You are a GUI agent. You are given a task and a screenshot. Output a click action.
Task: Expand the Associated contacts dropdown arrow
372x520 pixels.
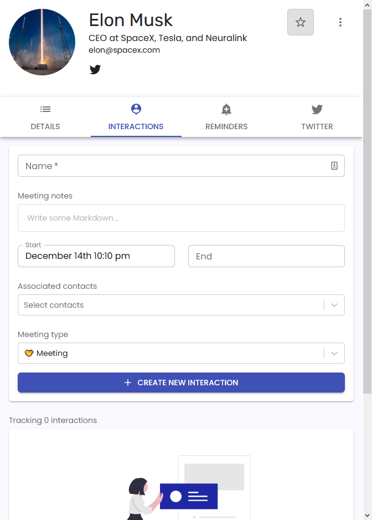(334, 305)
